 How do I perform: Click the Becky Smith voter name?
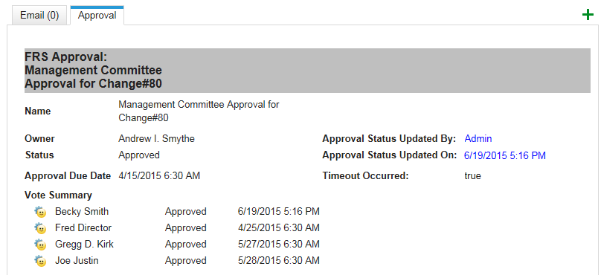[x=82, y=211]
